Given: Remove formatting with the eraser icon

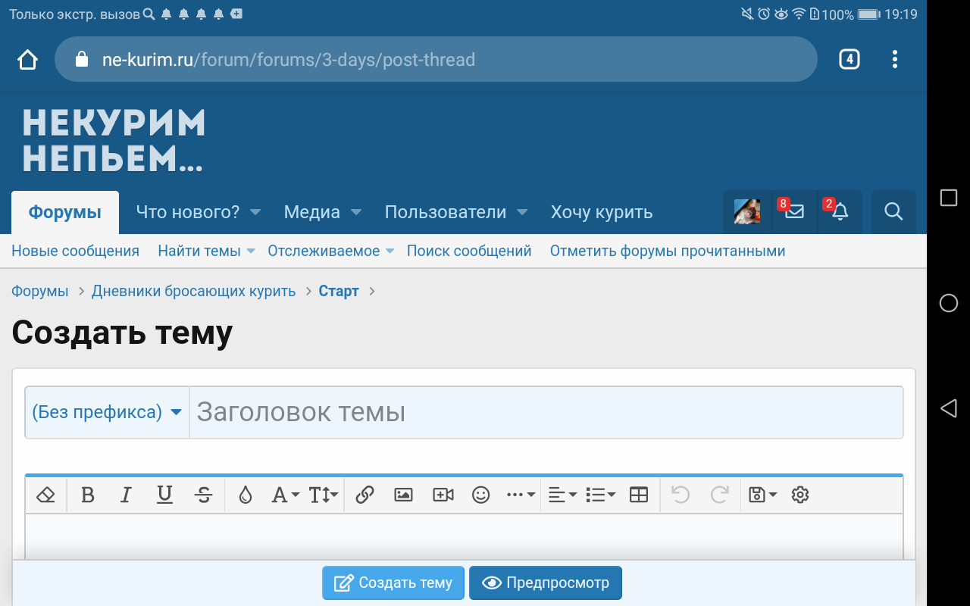Looking at the screenshot, I should (x=46, y=495).
